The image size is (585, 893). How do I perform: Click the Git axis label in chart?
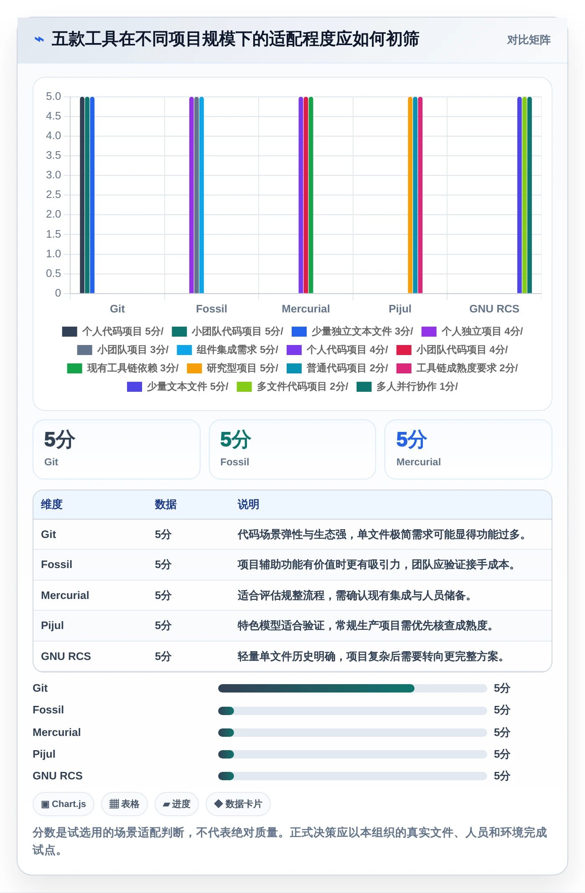pyautogui.click(x=117, y=309)
